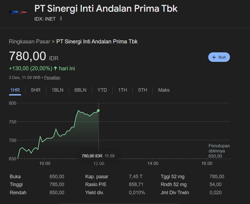Select the 1TH timeframe tab
This screenshot has height=204, width=250.
pyautogui.click(x=122, y=90)
